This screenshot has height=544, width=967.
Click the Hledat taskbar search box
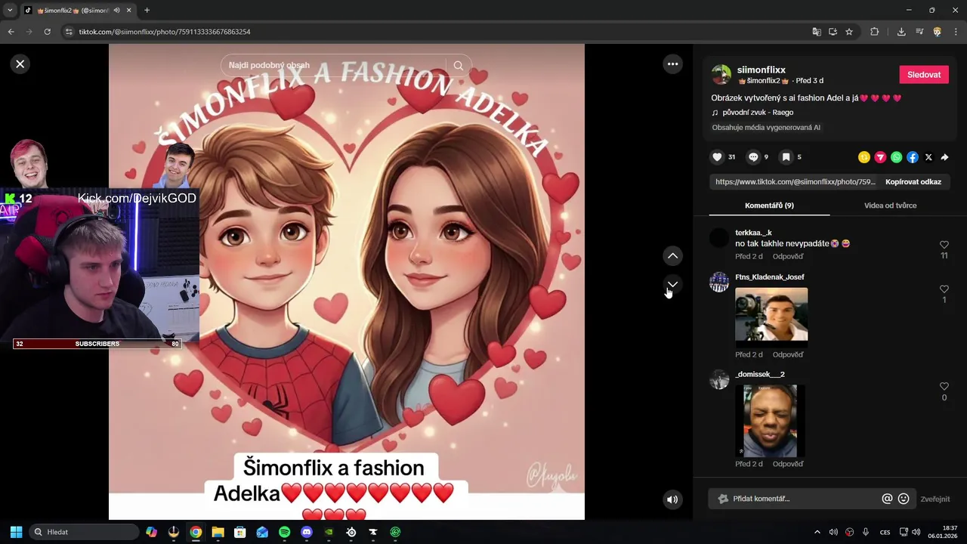click(84, 532)
